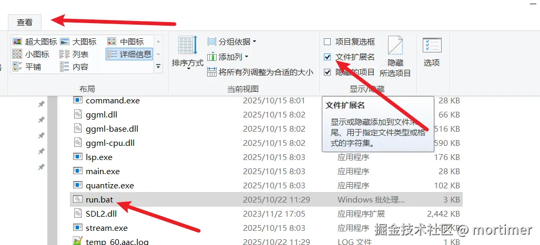
Task: Click the stream.exe application icon
Action: point(78,228)
